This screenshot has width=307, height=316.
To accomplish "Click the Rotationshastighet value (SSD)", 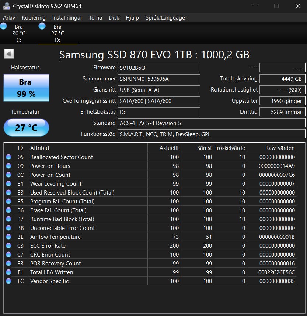I will point(282,90).
